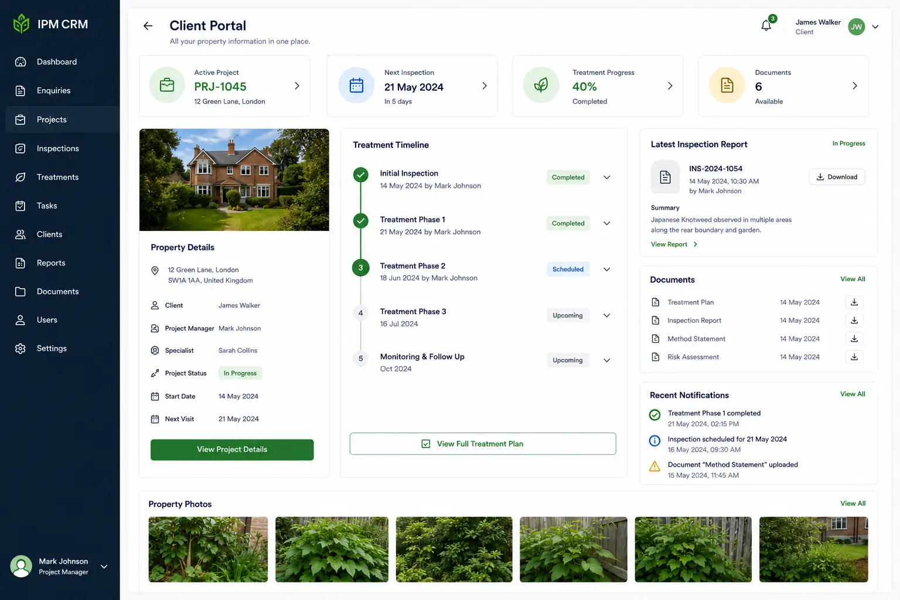The height and width of the screenshot is (600, 900).
Task: Open Mark Johnson profile menu chevron
Action: pos(104,567)
